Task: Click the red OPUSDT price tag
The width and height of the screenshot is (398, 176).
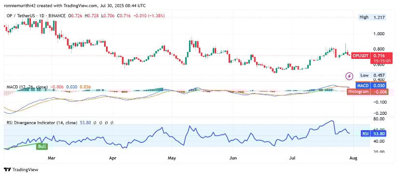Action: pyautogui.click(x=360, y=55)
